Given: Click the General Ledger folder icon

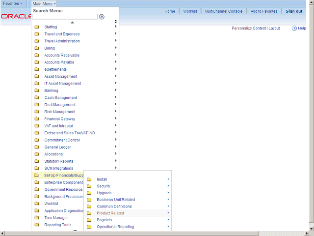Looking at the screenshot, I should tap(37, 147).
